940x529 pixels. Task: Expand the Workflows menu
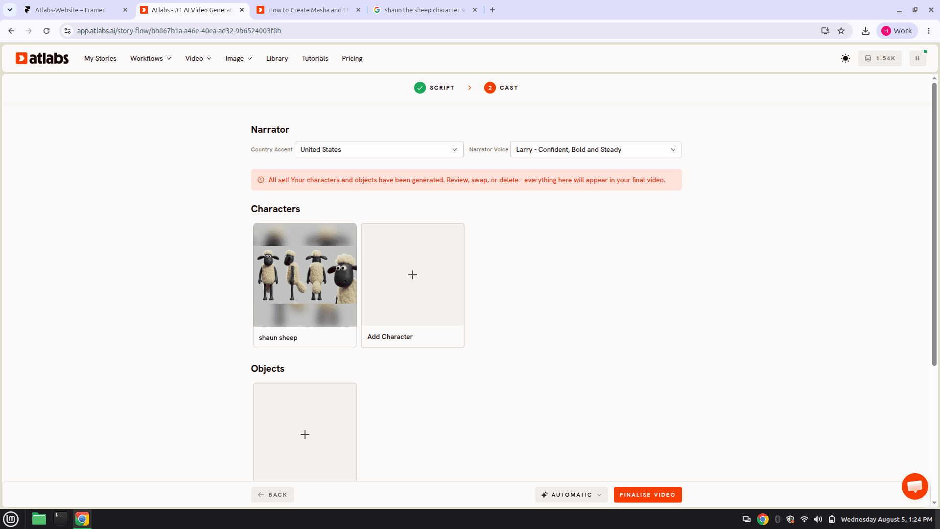tap(151, 58)
